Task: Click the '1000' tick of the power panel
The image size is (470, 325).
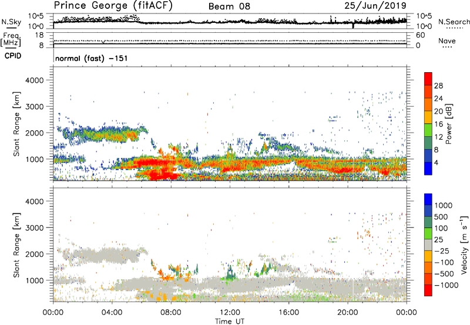Action: (35, 159)
